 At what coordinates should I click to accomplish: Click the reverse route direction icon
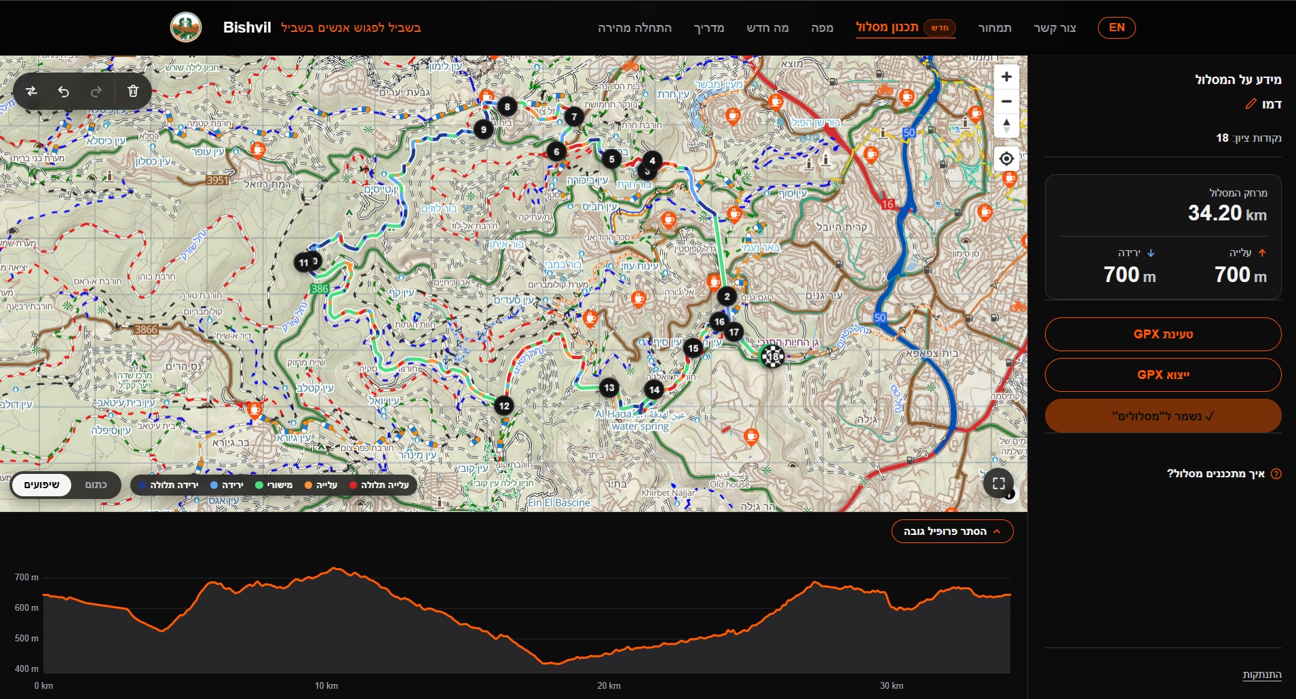(x=31, y=92)
